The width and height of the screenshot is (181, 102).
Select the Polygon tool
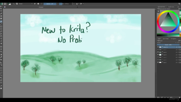tap(1, 31)
